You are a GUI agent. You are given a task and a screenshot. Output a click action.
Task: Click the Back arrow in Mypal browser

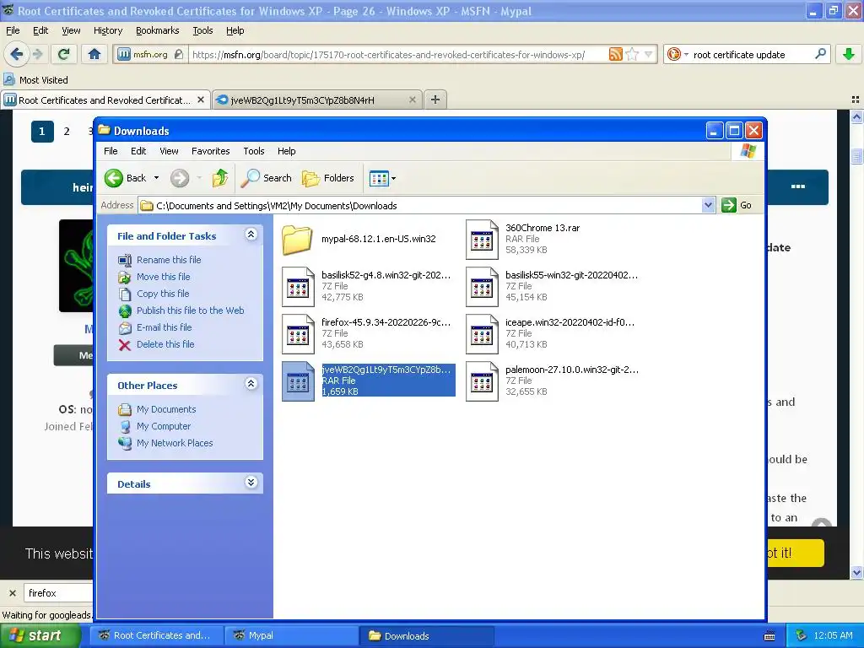tap(17, 54)
